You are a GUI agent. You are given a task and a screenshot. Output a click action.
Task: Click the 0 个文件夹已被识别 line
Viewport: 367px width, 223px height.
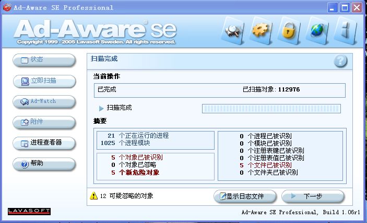[269, 173]
